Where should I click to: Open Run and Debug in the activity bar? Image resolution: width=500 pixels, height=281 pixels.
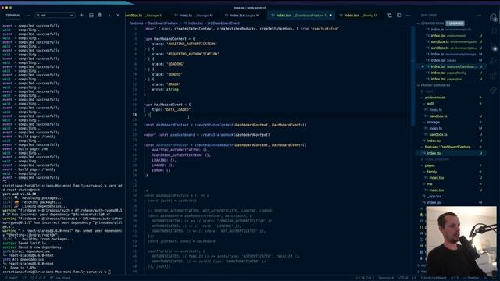(x=494, y=61)
